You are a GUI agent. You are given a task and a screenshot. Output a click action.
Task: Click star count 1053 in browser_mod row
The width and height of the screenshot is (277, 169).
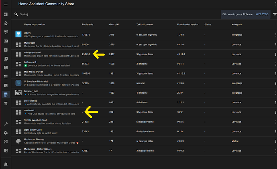pyautogui.click(x=112, y=93)
